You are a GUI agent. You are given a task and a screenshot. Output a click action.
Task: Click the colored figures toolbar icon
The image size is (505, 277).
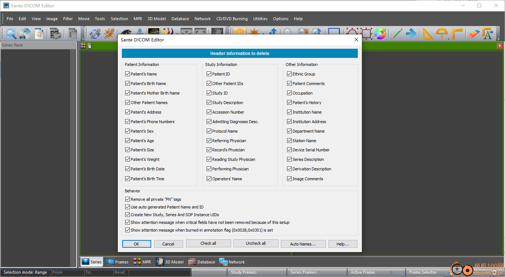(x=168, y=32)
